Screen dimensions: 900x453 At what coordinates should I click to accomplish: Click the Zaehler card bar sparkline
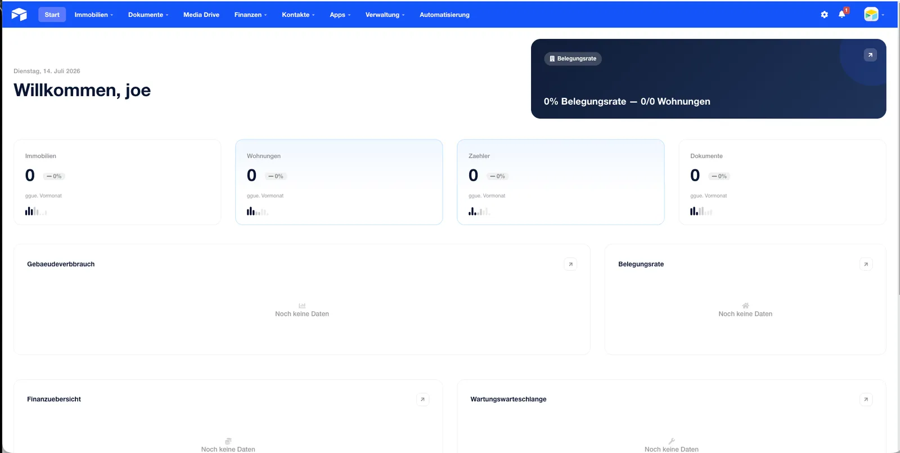[x=479, y=211]
